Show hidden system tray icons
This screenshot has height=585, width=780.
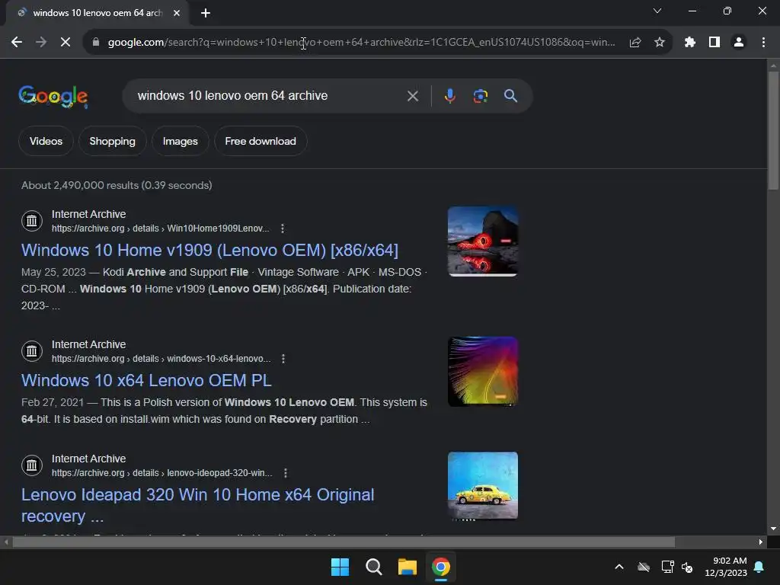point(619,567)
